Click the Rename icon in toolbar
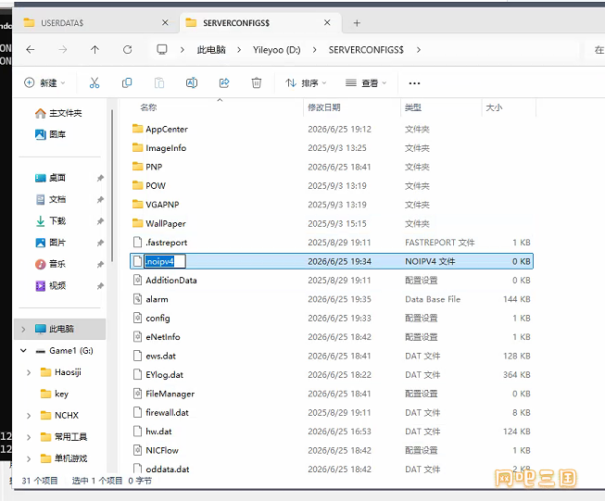This screenshot has height=501, width=605. click(x=192, y=83)
